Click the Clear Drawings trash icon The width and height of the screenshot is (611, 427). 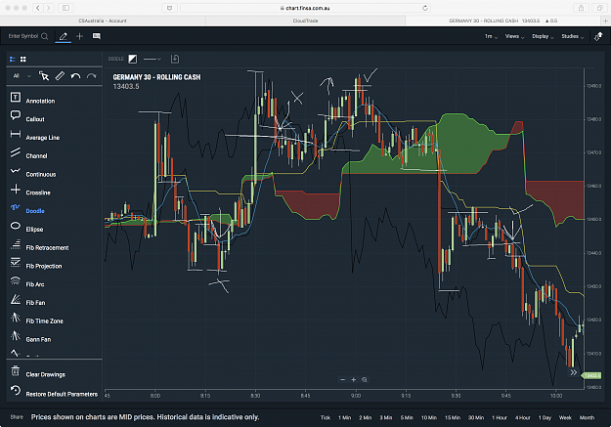(16, 371)
